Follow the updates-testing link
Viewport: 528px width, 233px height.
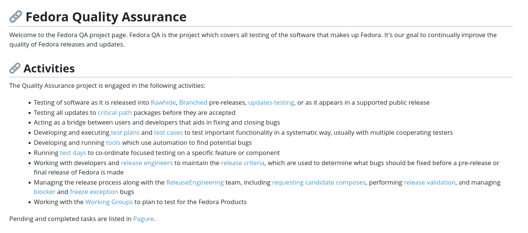pyautogui.click(x=271, y=102)
